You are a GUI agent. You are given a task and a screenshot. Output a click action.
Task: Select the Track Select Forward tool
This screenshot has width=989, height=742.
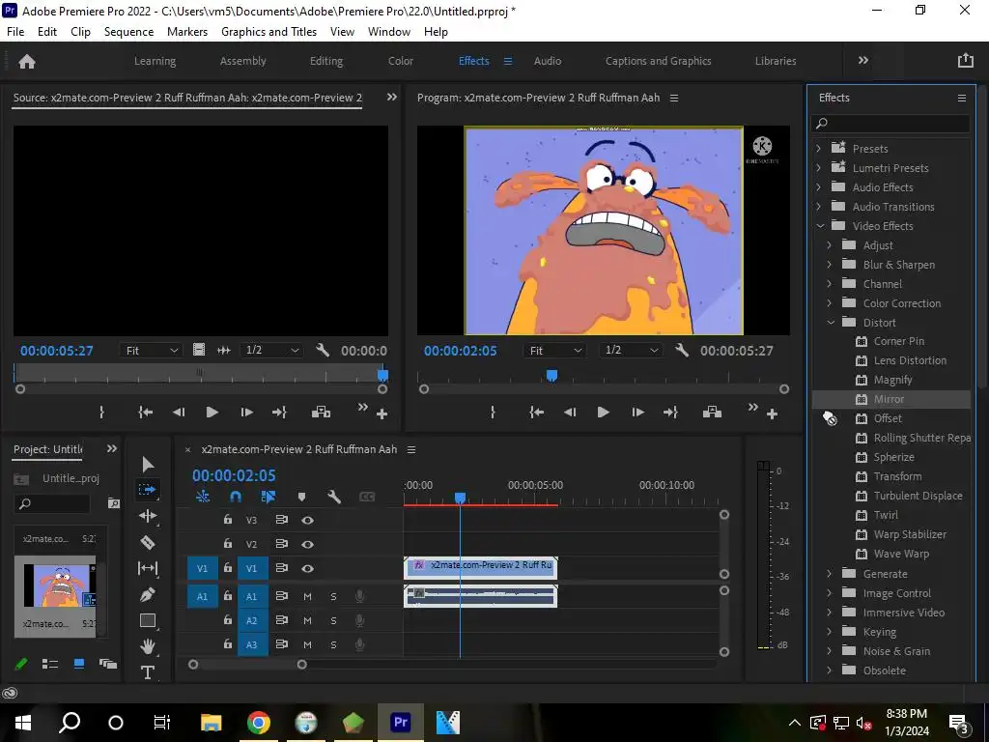(147, 490)
